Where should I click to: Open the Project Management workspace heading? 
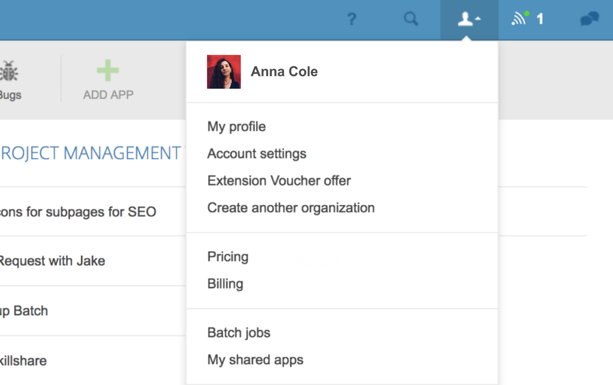[90, 153]
